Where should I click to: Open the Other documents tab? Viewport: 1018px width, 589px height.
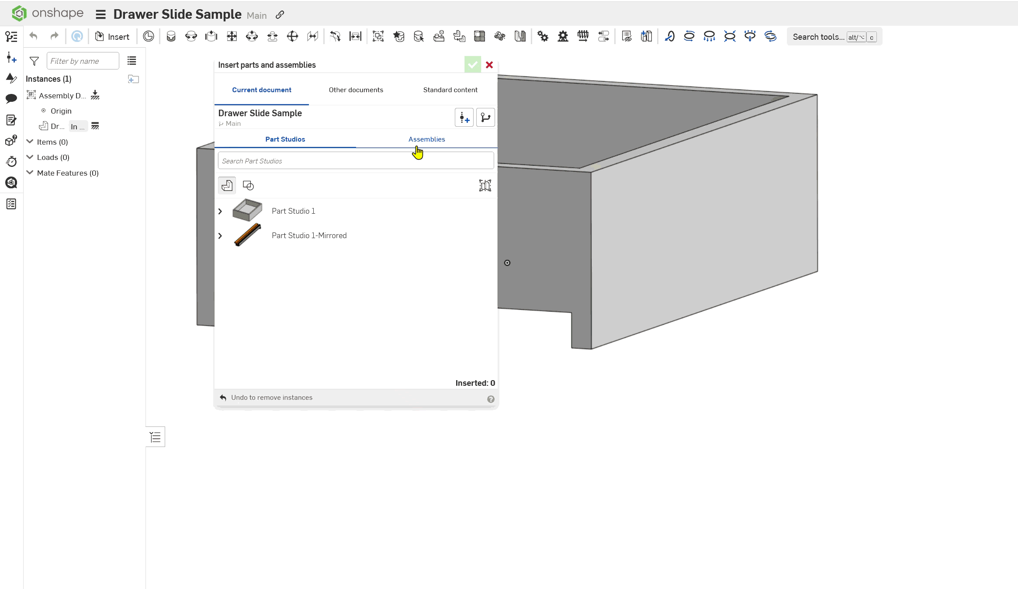[356, 90]
